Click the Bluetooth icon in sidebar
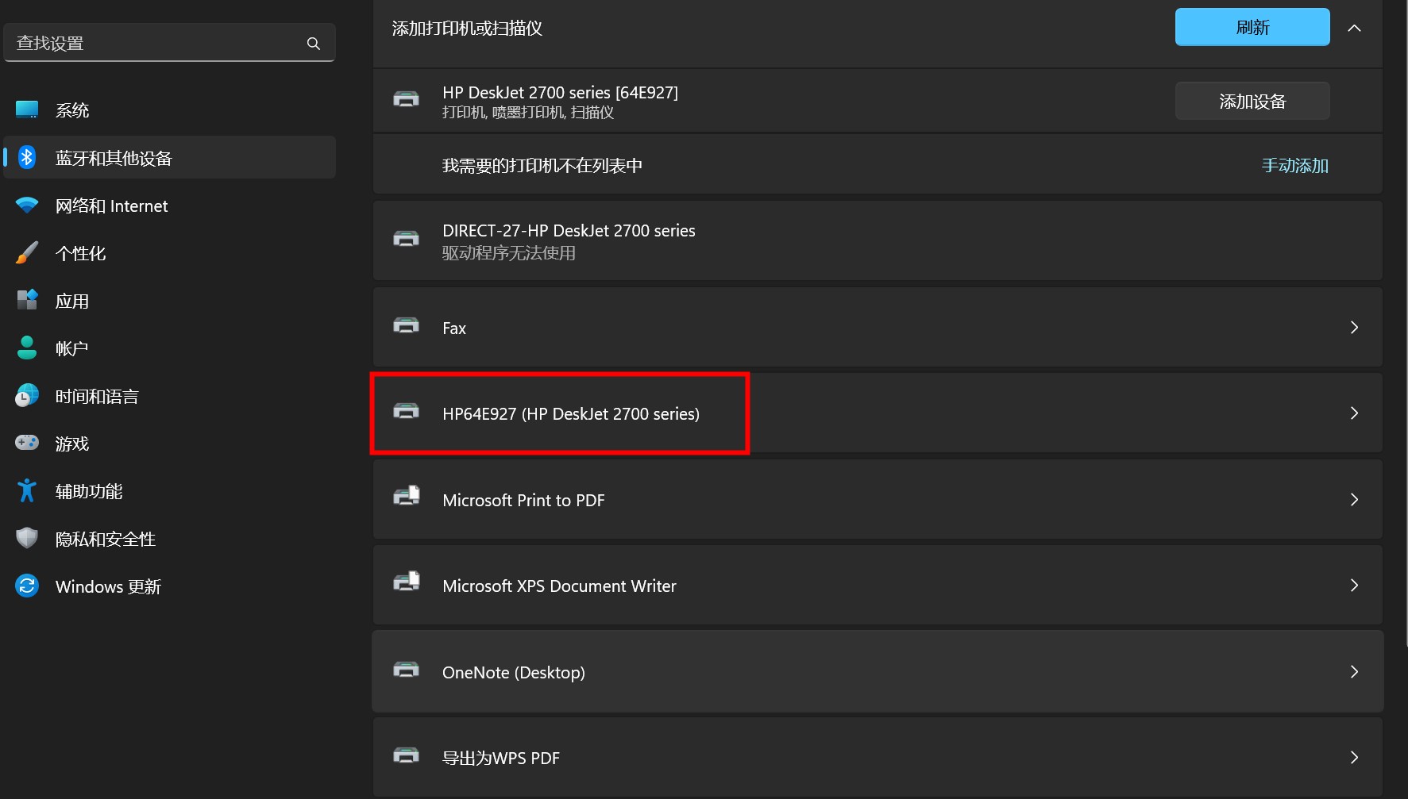 click(27, 157)
